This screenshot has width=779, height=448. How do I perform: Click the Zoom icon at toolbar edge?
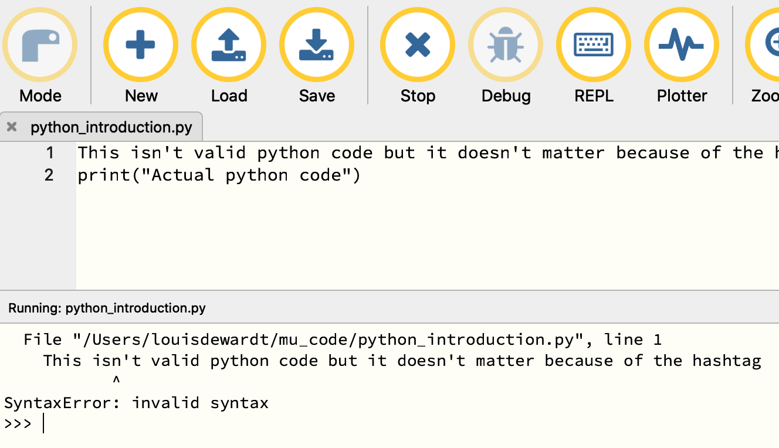pyautogui.click(x=763, y=45)
